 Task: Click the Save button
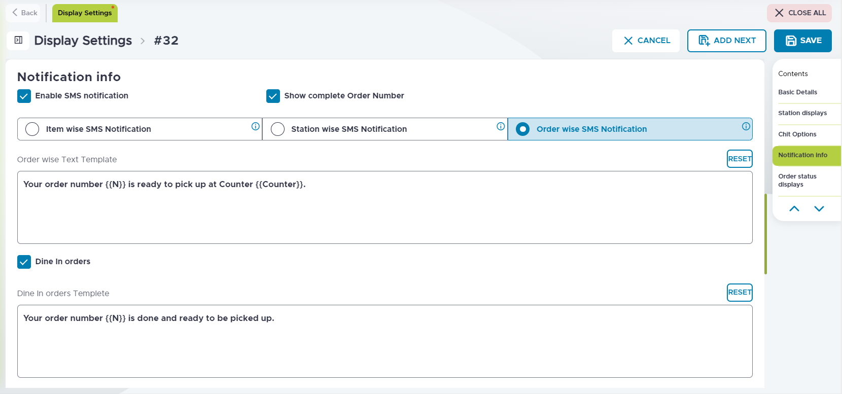(x=802, y=41)
